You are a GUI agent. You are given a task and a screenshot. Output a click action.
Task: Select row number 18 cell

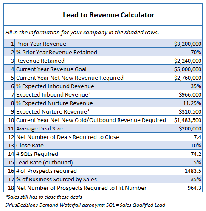pyautogui.click(x=9, y=188)
